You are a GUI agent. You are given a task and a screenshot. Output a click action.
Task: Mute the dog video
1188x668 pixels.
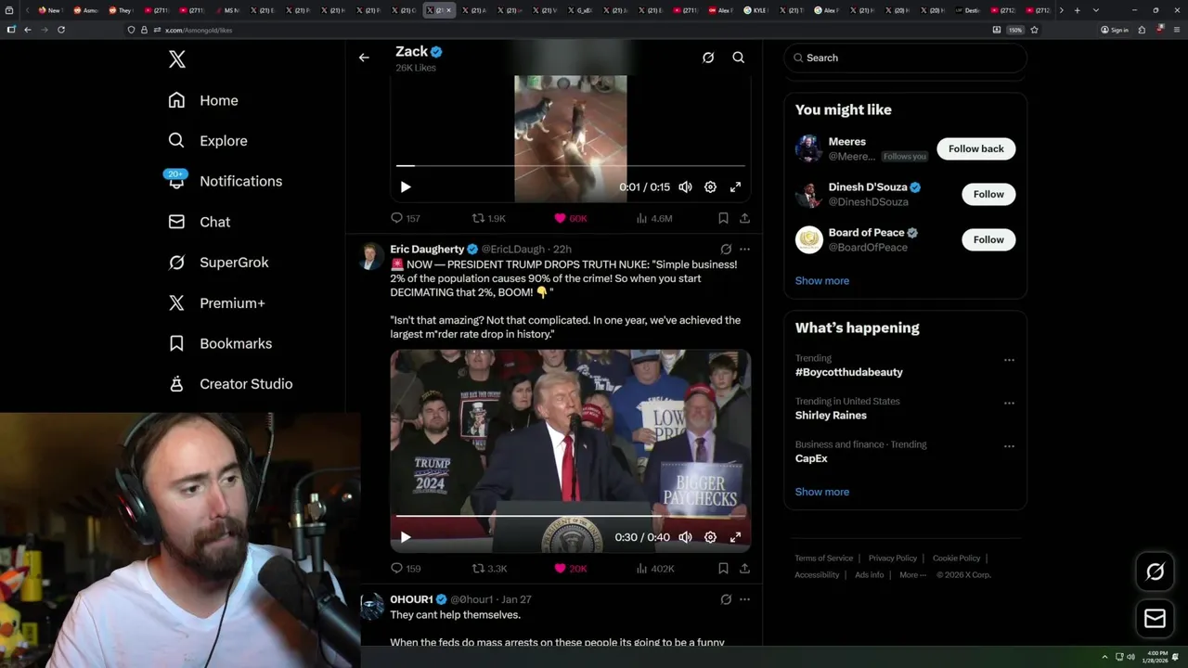point(685,186)
